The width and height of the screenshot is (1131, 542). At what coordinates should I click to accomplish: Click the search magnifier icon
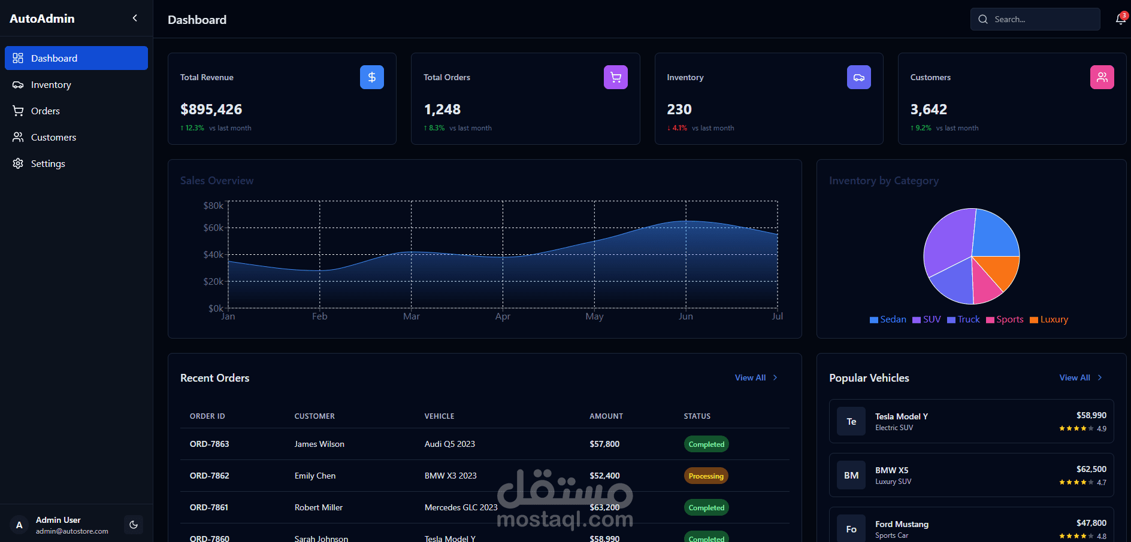(983, 19)
